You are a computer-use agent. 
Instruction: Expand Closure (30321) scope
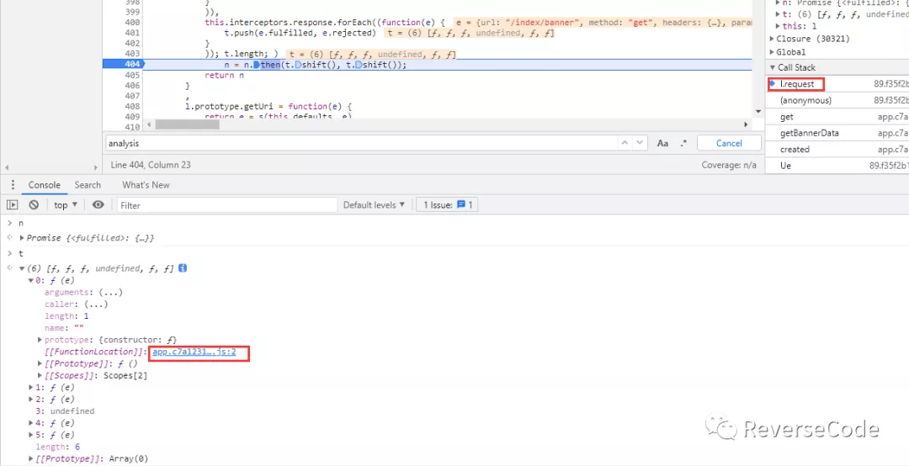click(772, 39)
